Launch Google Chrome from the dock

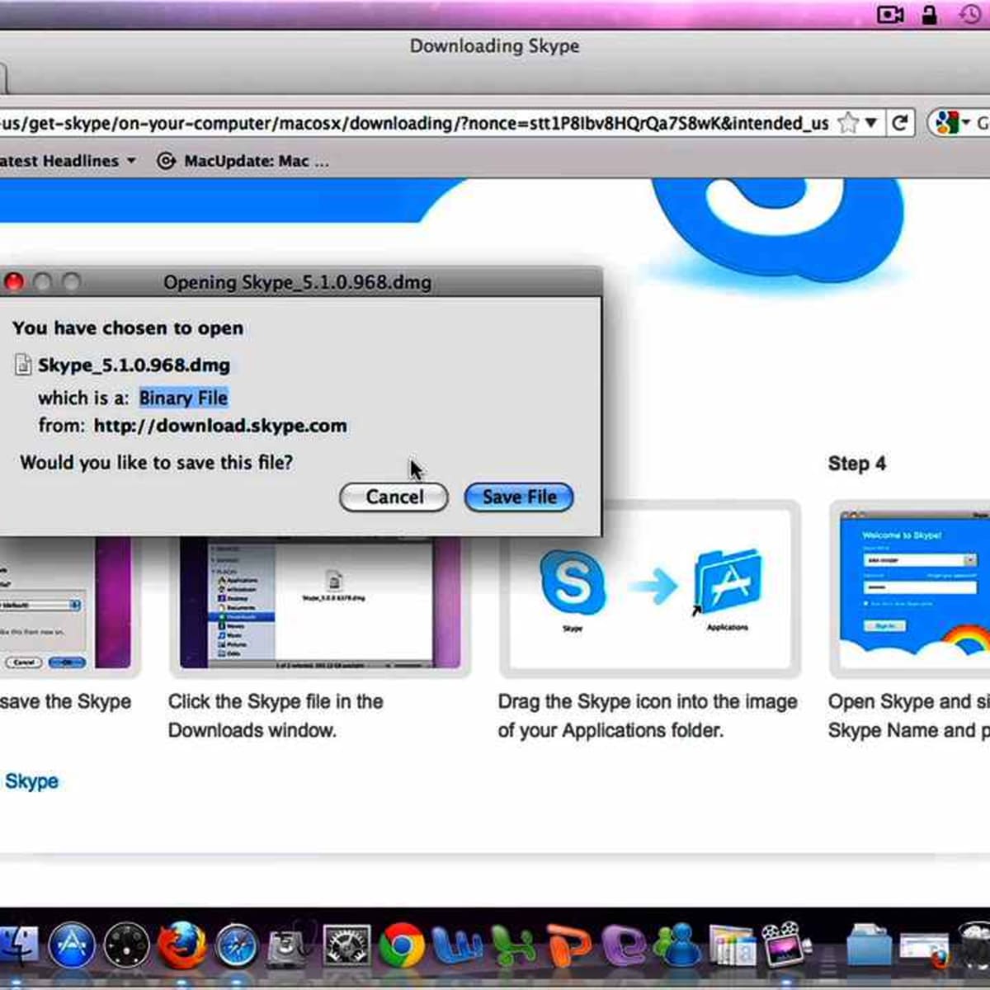point(402,945)
